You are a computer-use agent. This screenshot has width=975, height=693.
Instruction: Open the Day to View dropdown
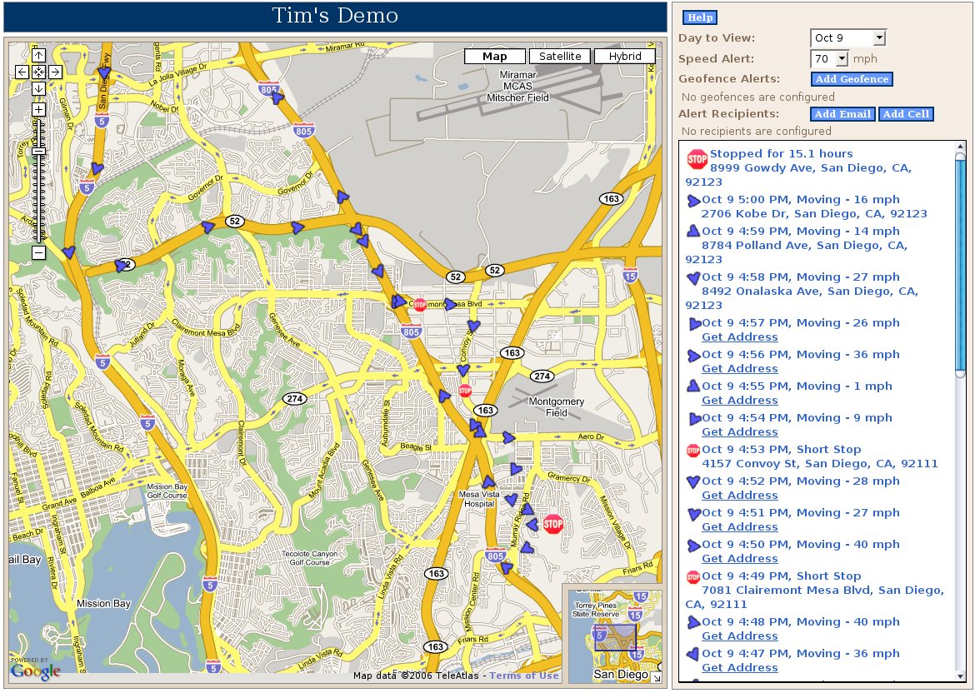click(847, 38)
